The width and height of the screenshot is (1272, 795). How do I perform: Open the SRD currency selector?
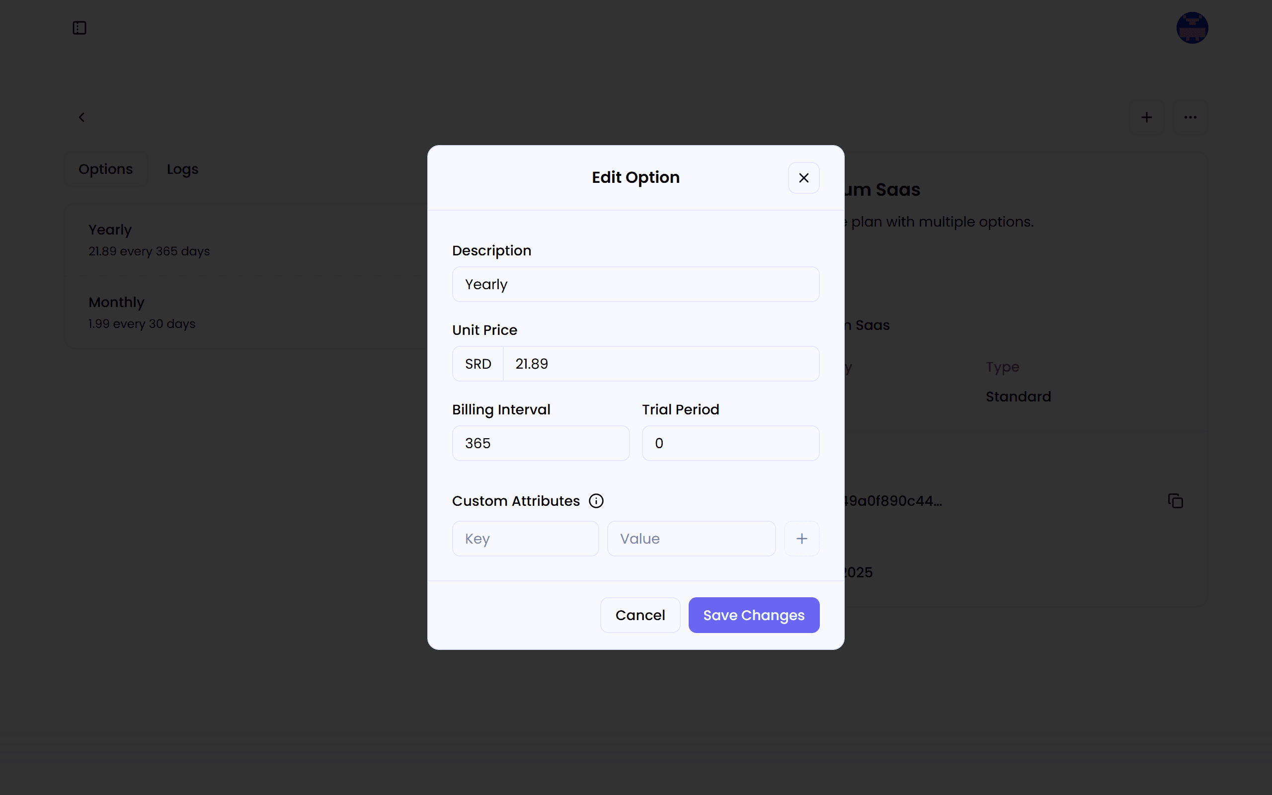[x=477, y=363]
